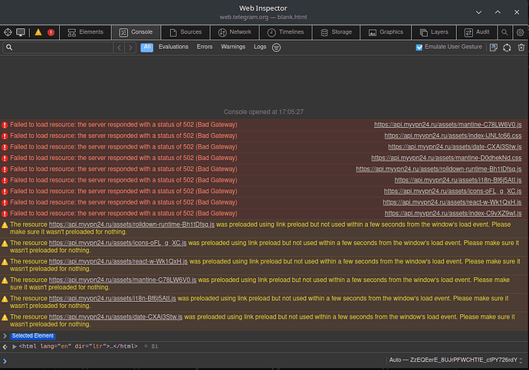Click the reload page circular icon

[507, 47]
